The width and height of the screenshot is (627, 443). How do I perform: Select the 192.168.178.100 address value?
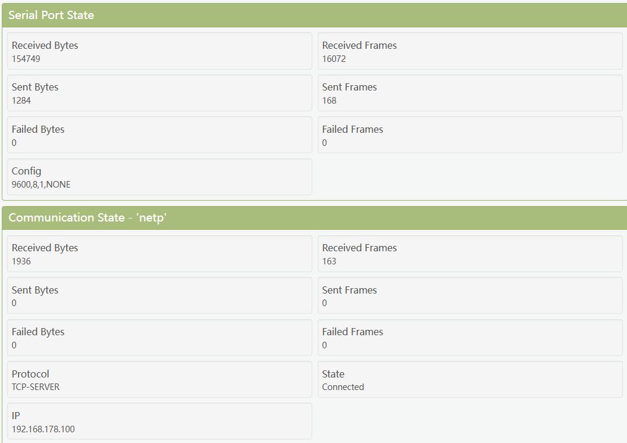(x=43, y=429)
